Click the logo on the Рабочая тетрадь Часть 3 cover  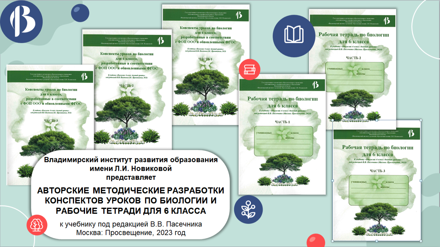coord(411,133)
